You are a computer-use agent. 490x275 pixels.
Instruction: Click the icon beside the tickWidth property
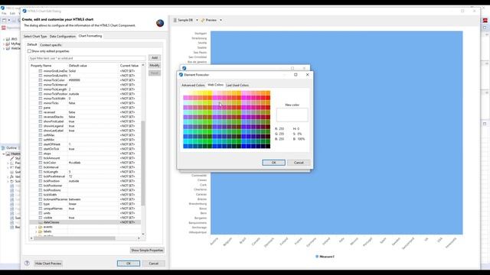coord(41,195)
